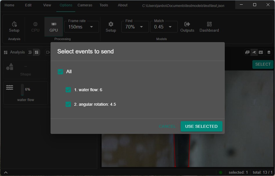Open Models Setup gear
This screenshot has height=176, width=275.
111,27
